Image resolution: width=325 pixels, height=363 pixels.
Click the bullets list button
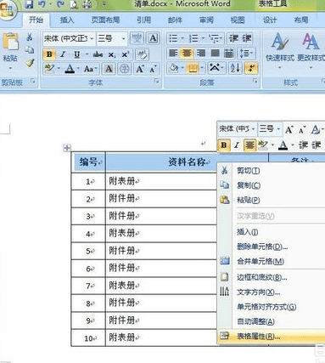[173, 38]
